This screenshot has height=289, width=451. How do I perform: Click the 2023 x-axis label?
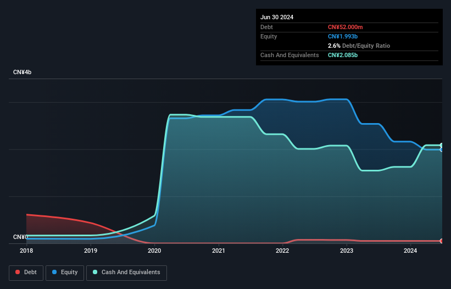point(347,251)
